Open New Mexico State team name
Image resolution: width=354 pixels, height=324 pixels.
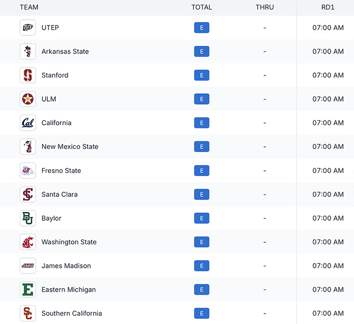pos(70,147)
